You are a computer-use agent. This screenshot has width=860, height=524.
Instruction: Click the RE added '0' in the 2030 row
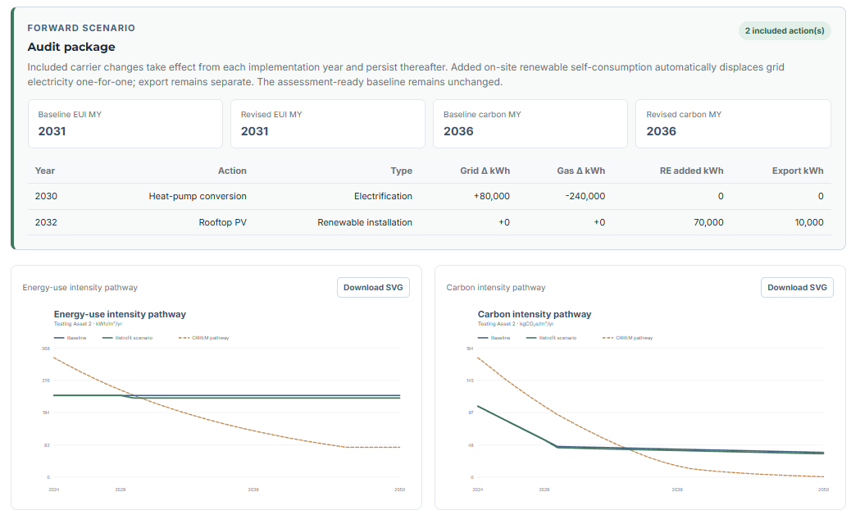tap(721, 196)
